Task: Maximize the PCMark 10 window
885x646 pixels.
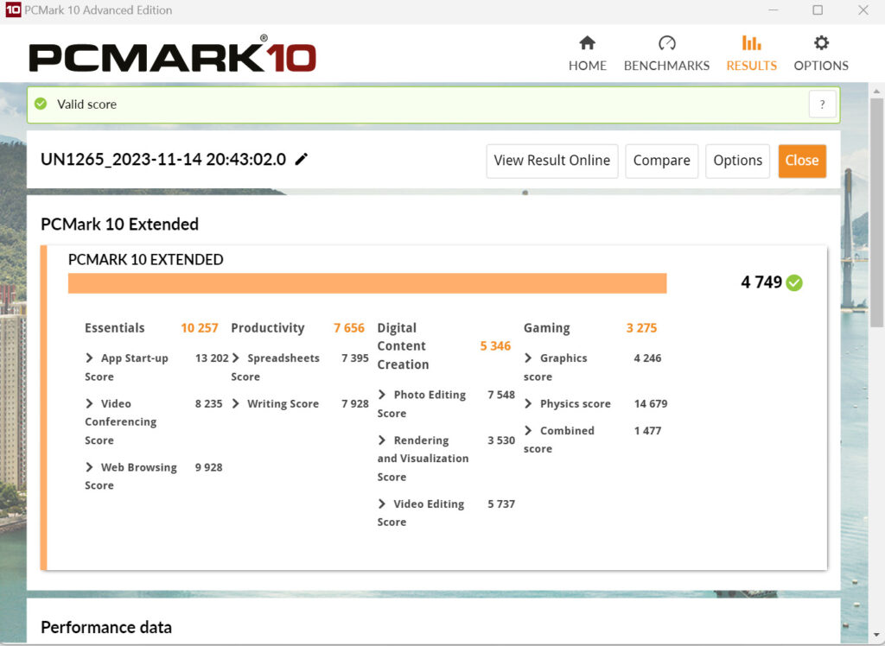Action: 818,10
